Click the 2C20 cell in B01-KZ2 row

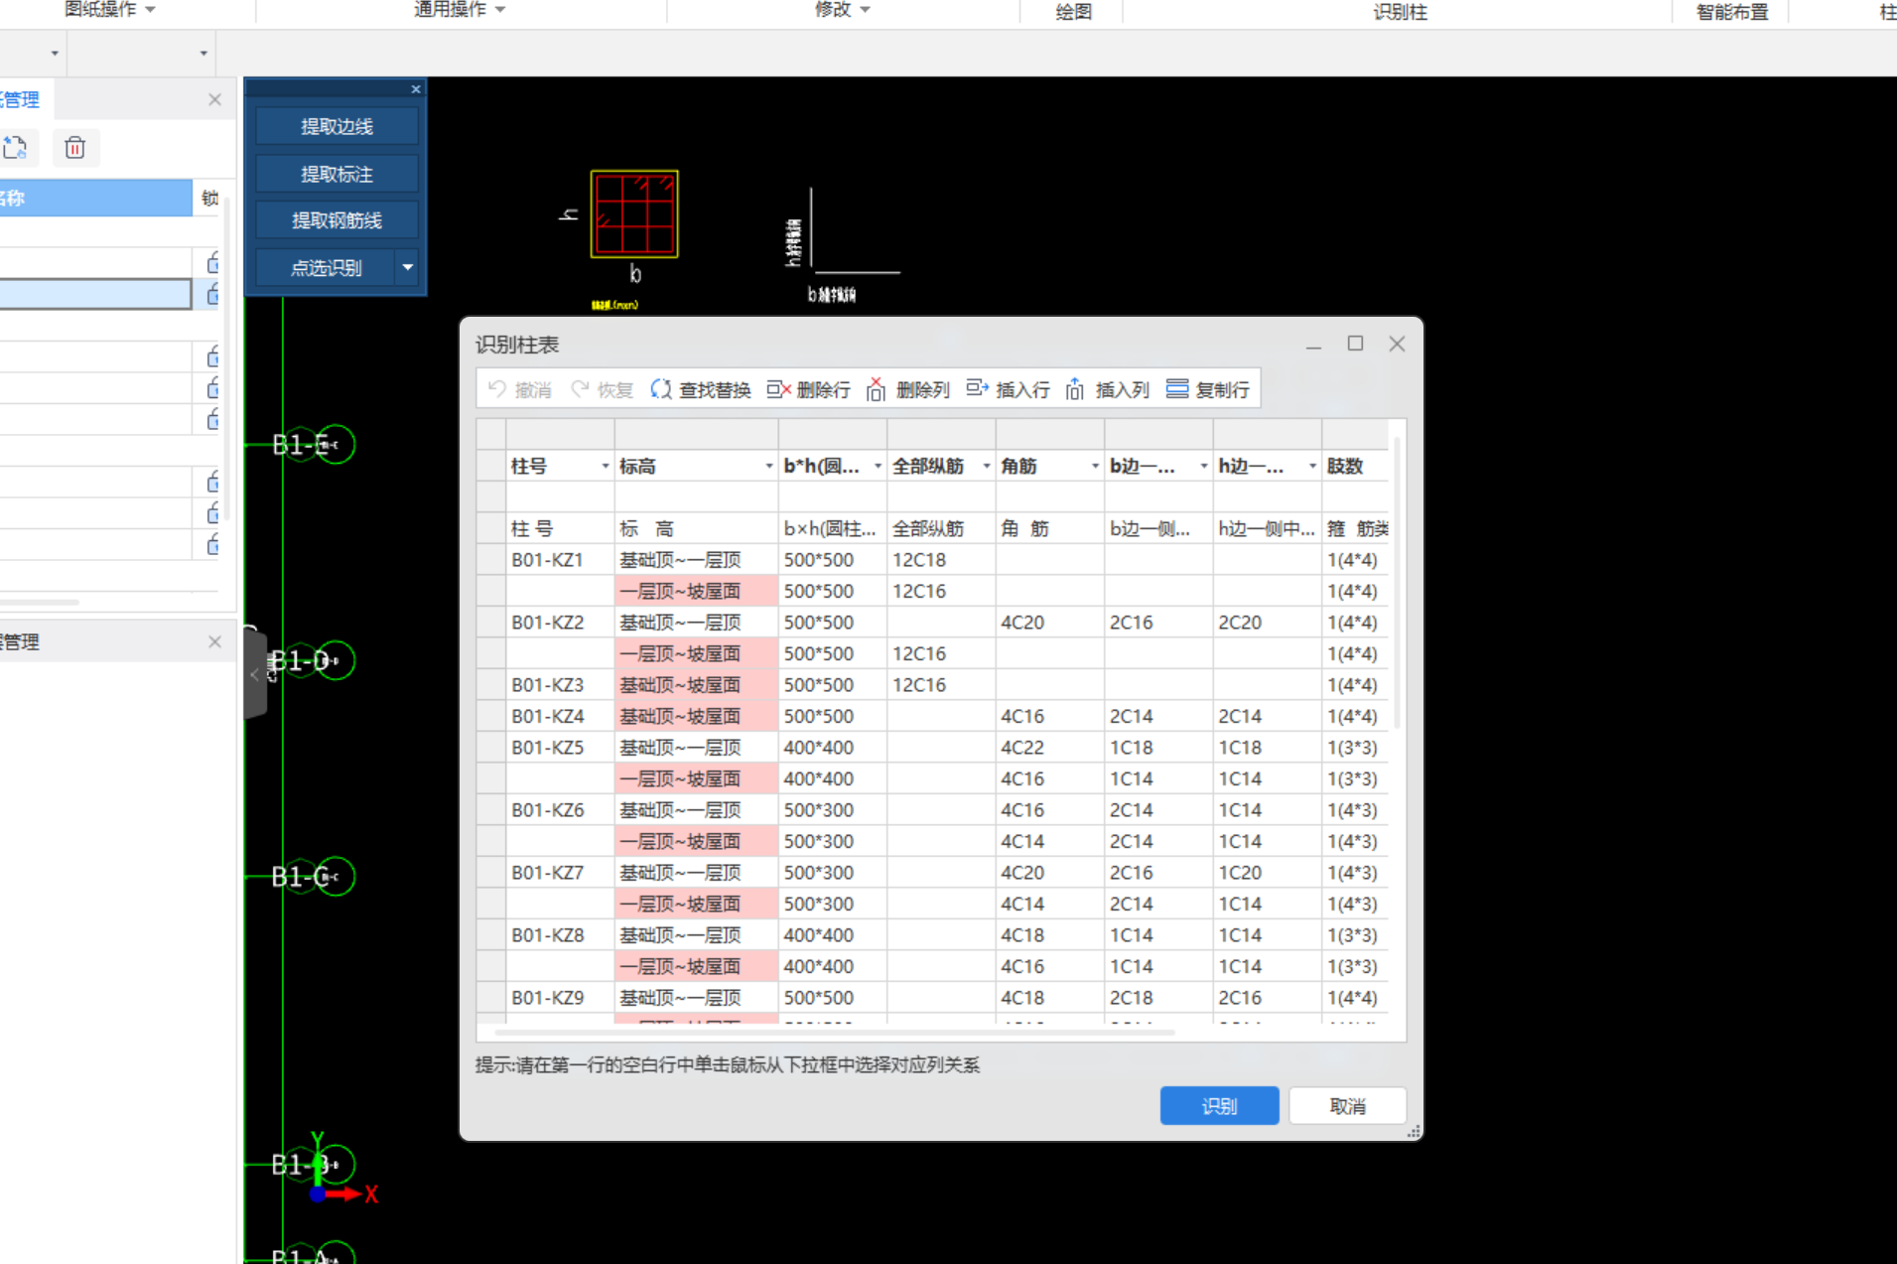[1267, 623]
